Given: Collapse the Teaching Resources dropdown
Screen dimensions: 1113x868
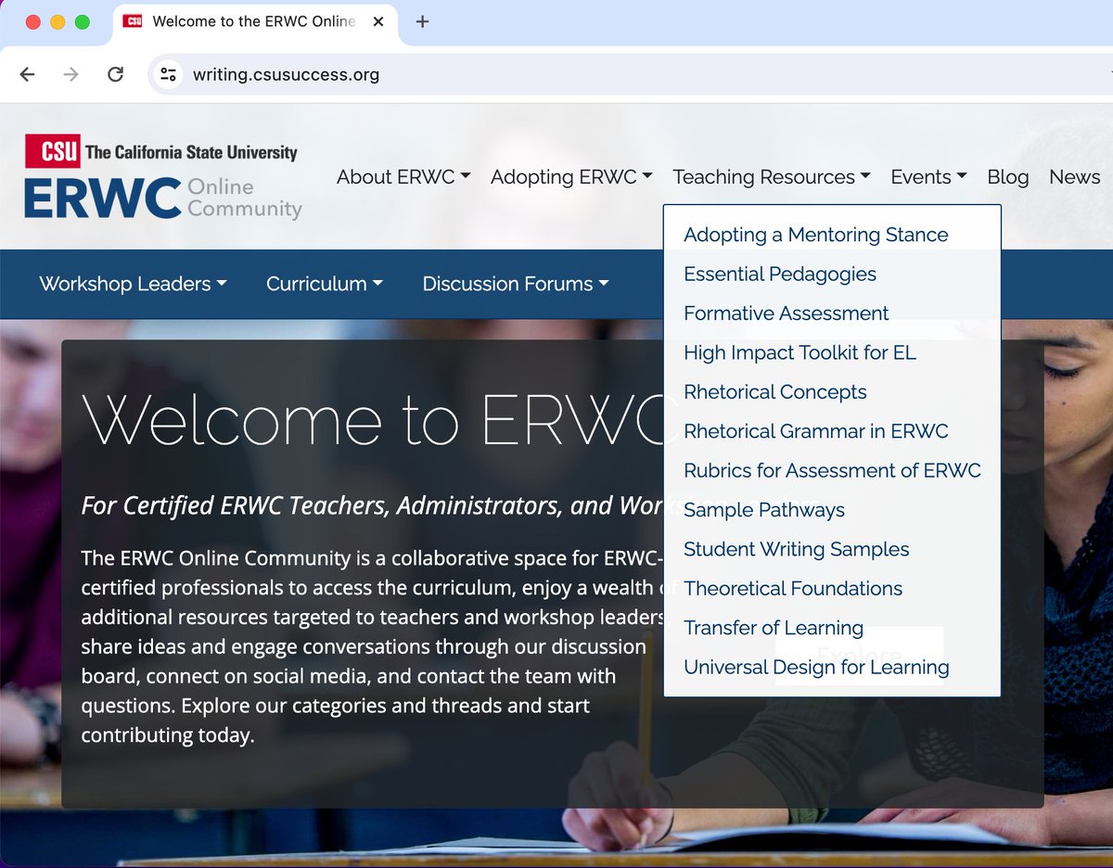Looking at the screenshot, I should [772, 177].
